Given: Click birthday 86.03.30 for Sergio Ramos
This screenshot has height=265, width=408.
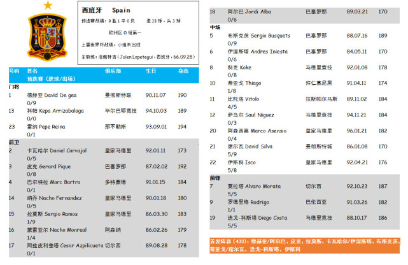Looking at the screenshot, I should point(157,214).
